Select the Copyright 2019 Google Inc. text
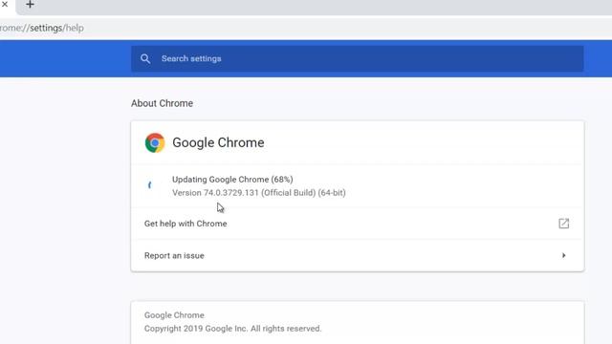This screenshot has height=344, width=612. coord(233,329)
